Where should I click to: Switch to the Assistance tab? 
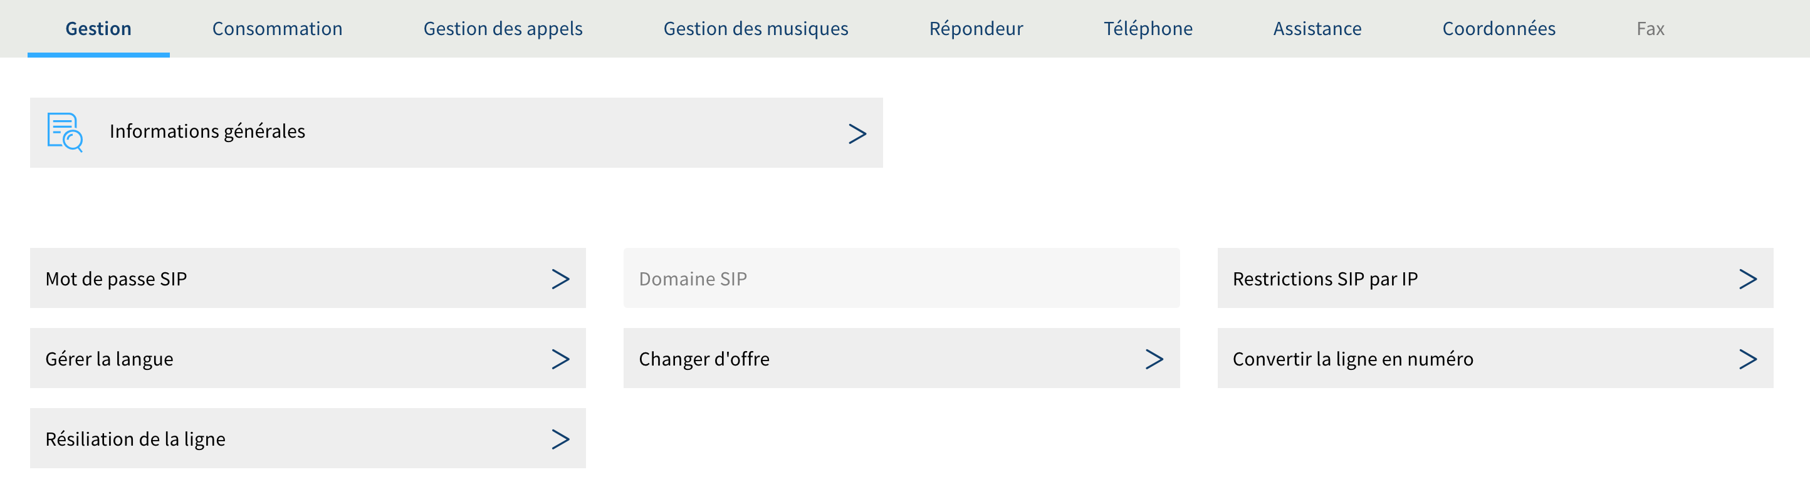[1317, 29]
